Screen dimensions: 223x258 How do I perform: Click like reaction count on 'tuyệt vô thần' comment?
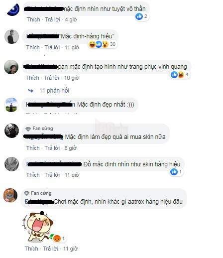[x=141, y=16]
